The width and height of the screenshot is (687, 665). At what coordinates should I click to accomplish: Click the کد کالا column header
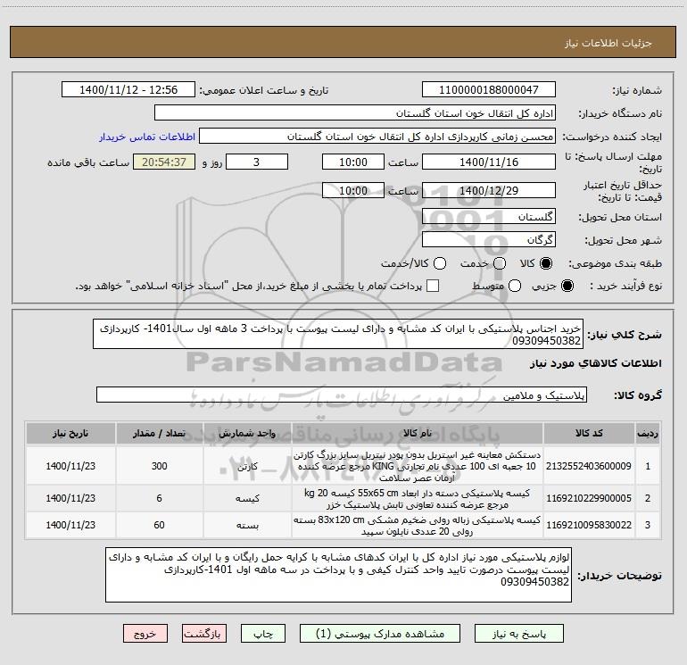point(589,433)
